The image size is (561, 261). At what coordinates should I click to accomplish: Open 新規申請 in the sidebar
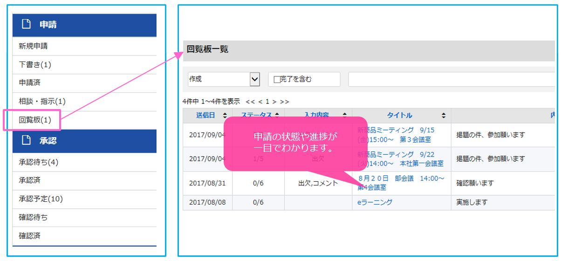tap(84, 46)
